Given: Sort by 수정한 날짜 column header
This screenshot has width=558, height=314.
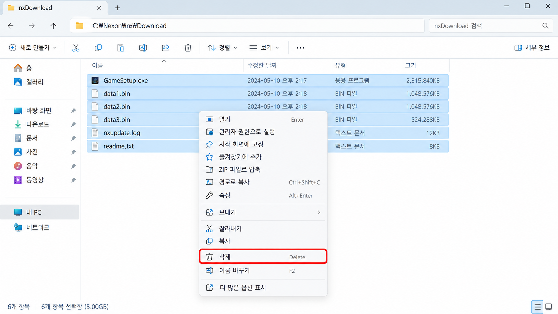Looking at the screenshot, I should (x=262, y=65).
